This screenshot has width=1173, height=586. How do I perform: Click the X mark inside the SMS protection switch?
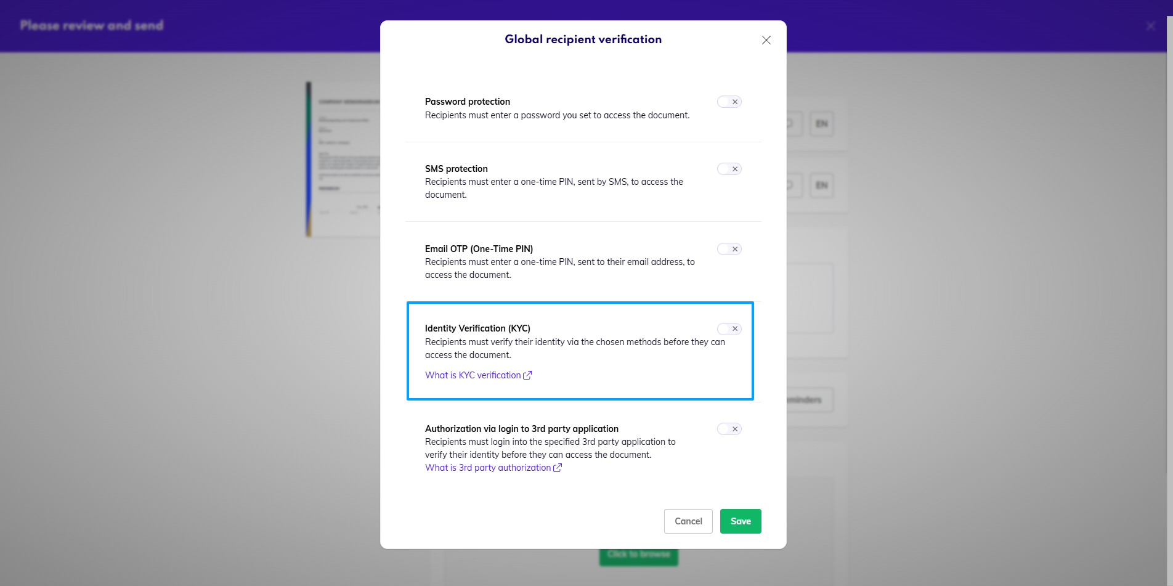click(x=734, y=168)
